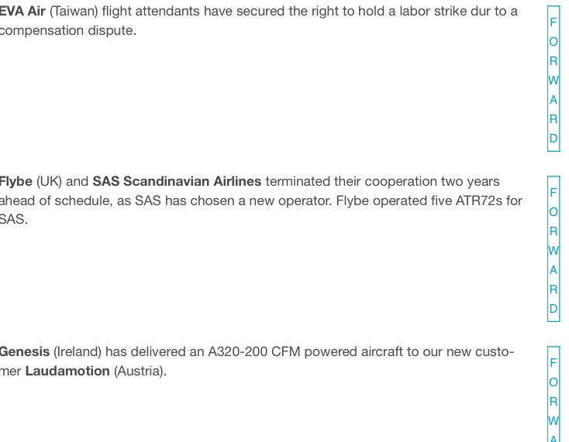
Task: Click the bold "Flybe" airline name
Action: pyautogui.click(x=16, y=182)
